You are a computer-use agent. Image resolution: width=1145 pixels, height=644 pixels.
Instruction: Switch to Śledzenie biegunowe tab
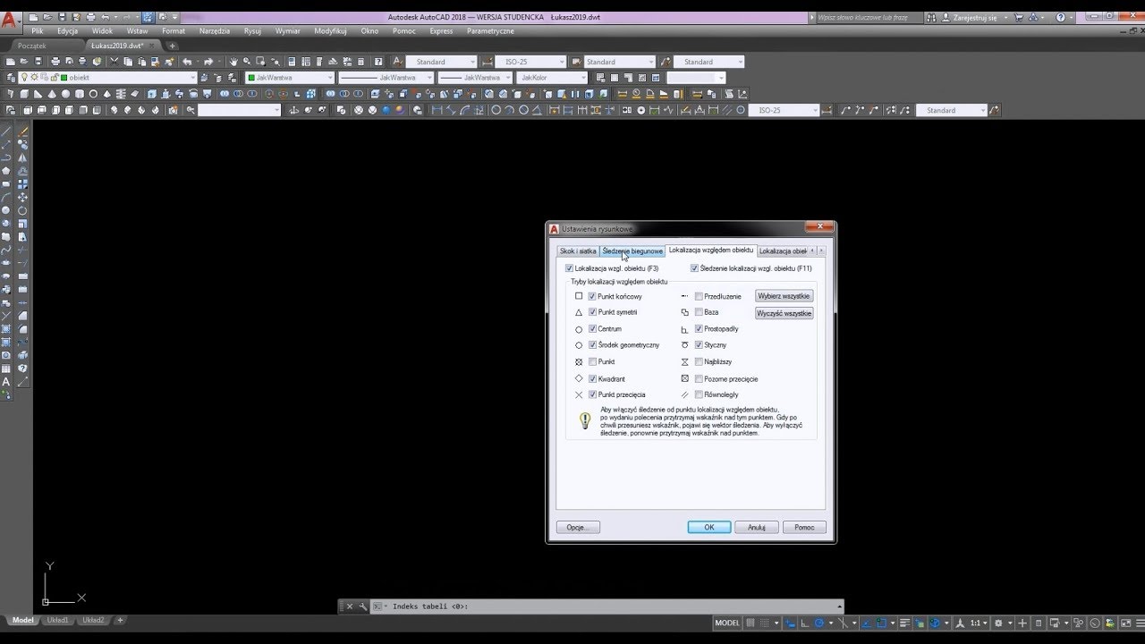click(632, 251)
